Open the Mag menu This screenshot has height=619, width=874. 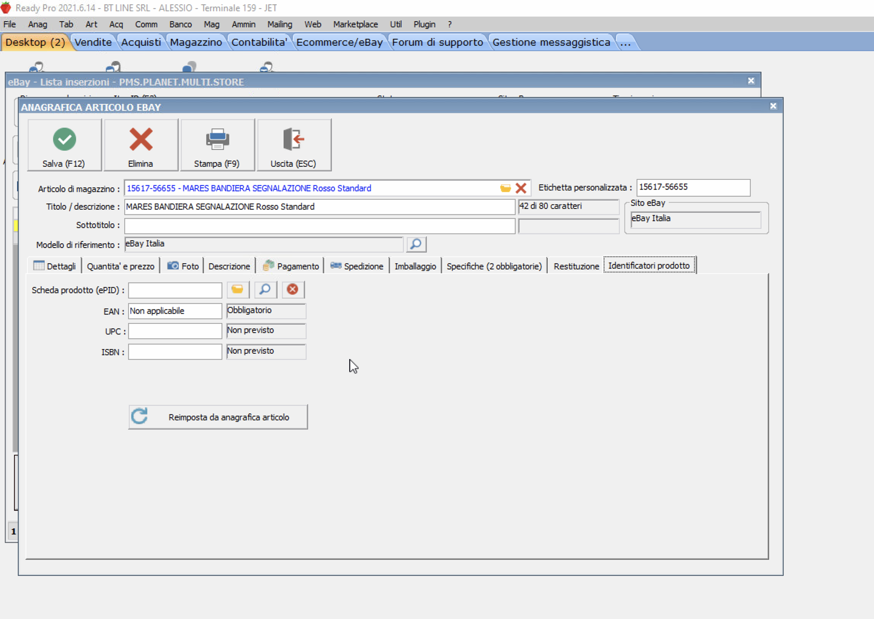tap(211, 24)
